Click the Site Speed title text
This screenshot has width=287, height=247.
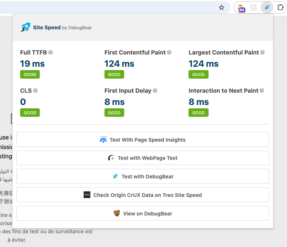[47, 27]
